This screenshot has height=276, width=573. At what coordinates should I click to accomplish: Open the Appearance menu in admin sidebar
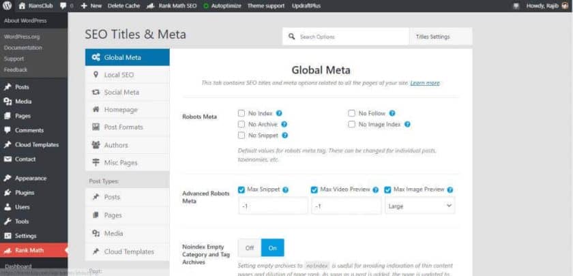point(33,178)
